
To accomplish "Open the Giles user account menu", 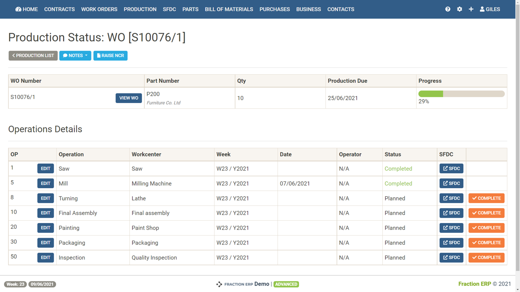I will (x=490, y=9).
